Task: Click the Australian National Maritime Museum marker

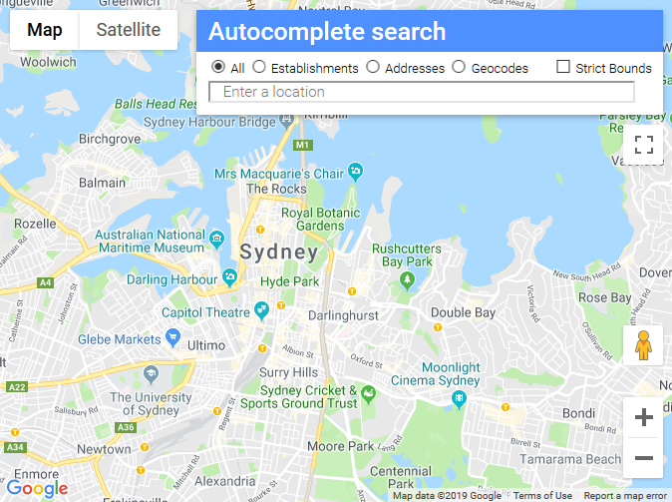Action: (x=217, y=239)
